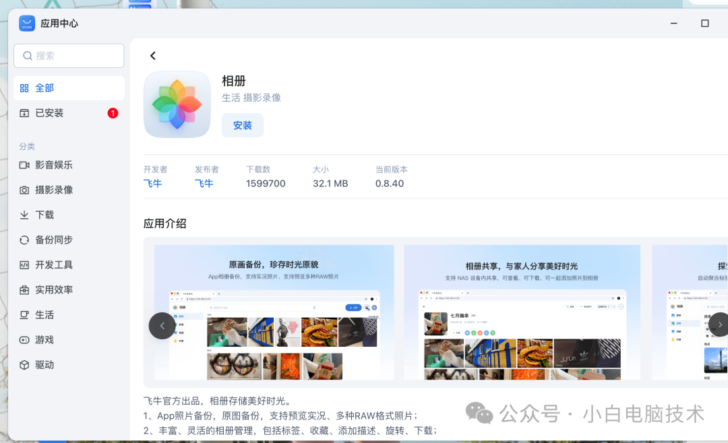Open the 原画备份 screenshot thumbnail
Image resolution: width=728 pixels, height=443 pixels.
[x=274, y=312]
